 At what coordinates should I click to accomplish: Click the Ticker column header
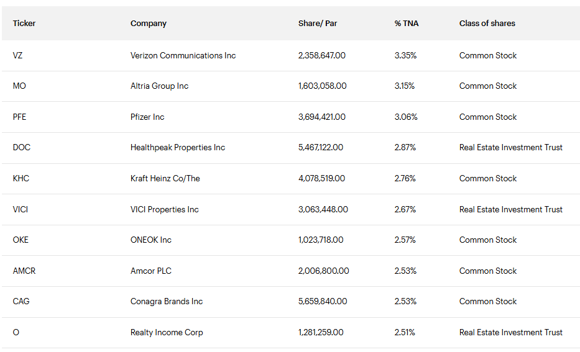[24, 24]
